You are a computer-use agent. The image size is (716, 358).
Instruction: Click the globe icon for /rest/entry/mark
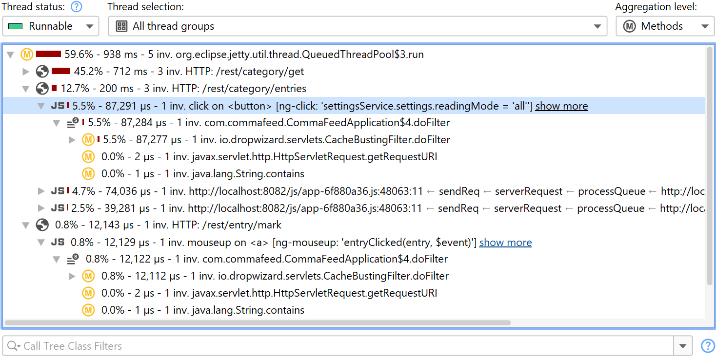pos(42,225)
